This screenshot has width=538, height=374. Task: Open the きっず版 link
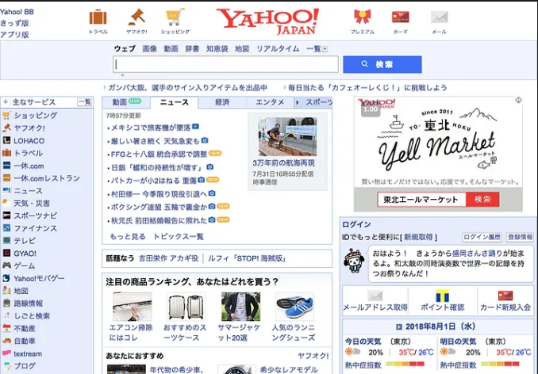point(14,23)
